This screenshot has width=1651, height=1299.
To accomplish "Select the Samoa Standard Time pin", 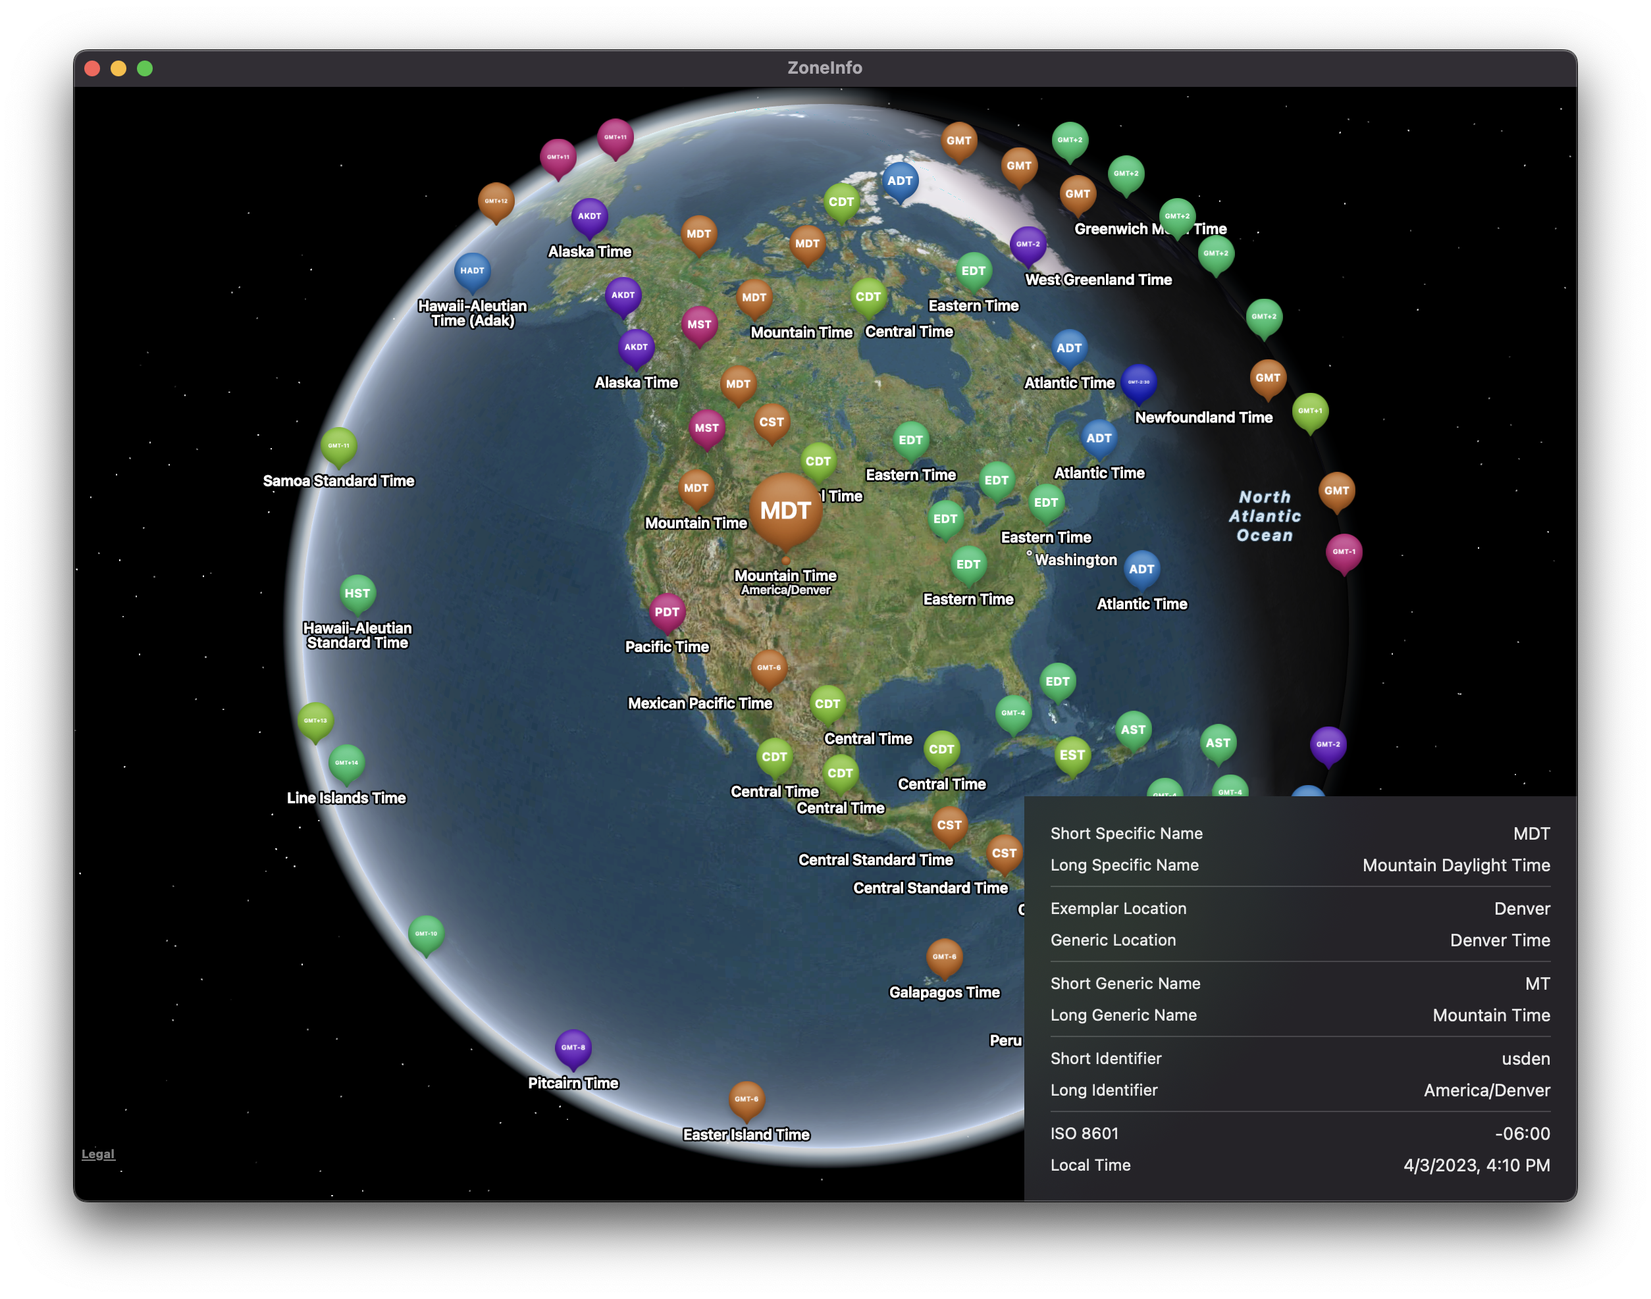I will click(338, 446).
